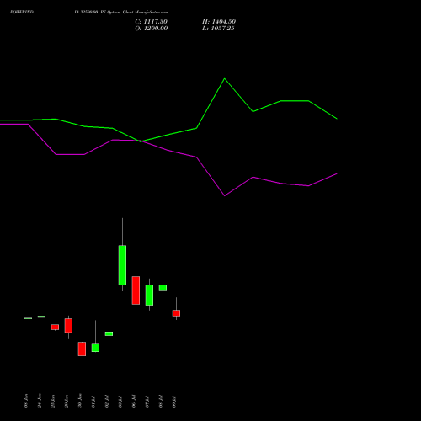Click the chart title mentioning PE Option Chart
This screenshot has width=421, height=421.
tap(121, 12)
